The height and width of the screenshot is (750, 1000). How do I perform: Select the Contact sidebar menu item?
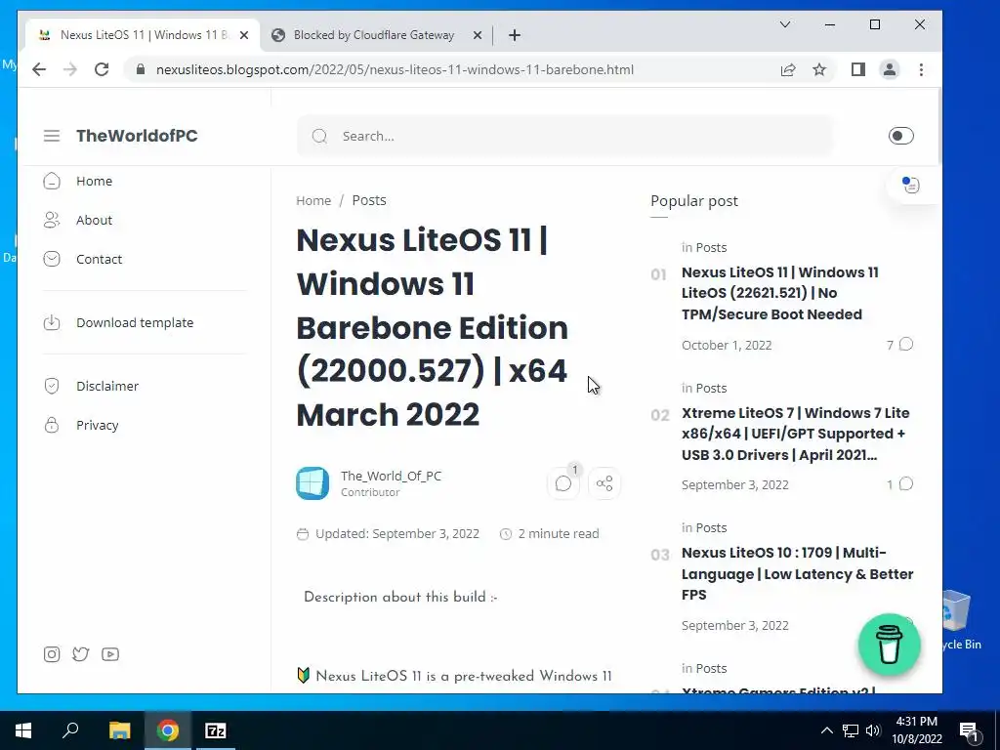tap(99, 259)
